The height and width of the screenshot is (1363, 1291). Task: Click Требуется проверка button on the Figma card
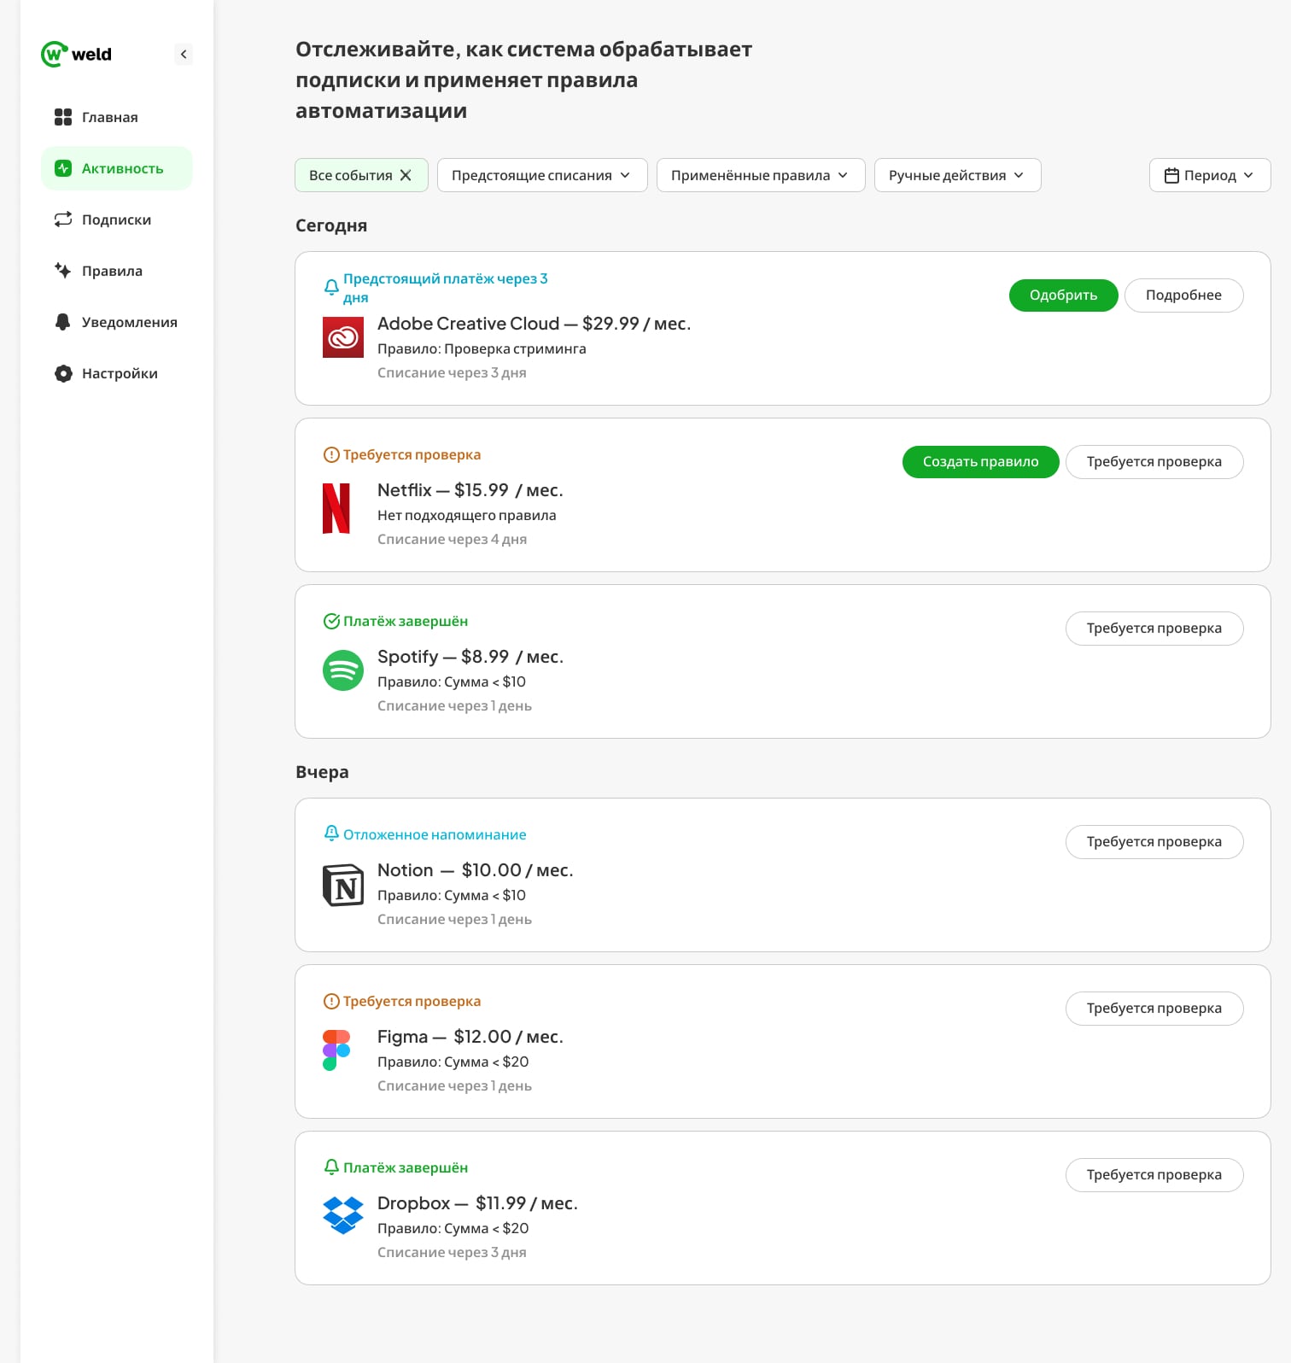(x=1154, y=1009)
